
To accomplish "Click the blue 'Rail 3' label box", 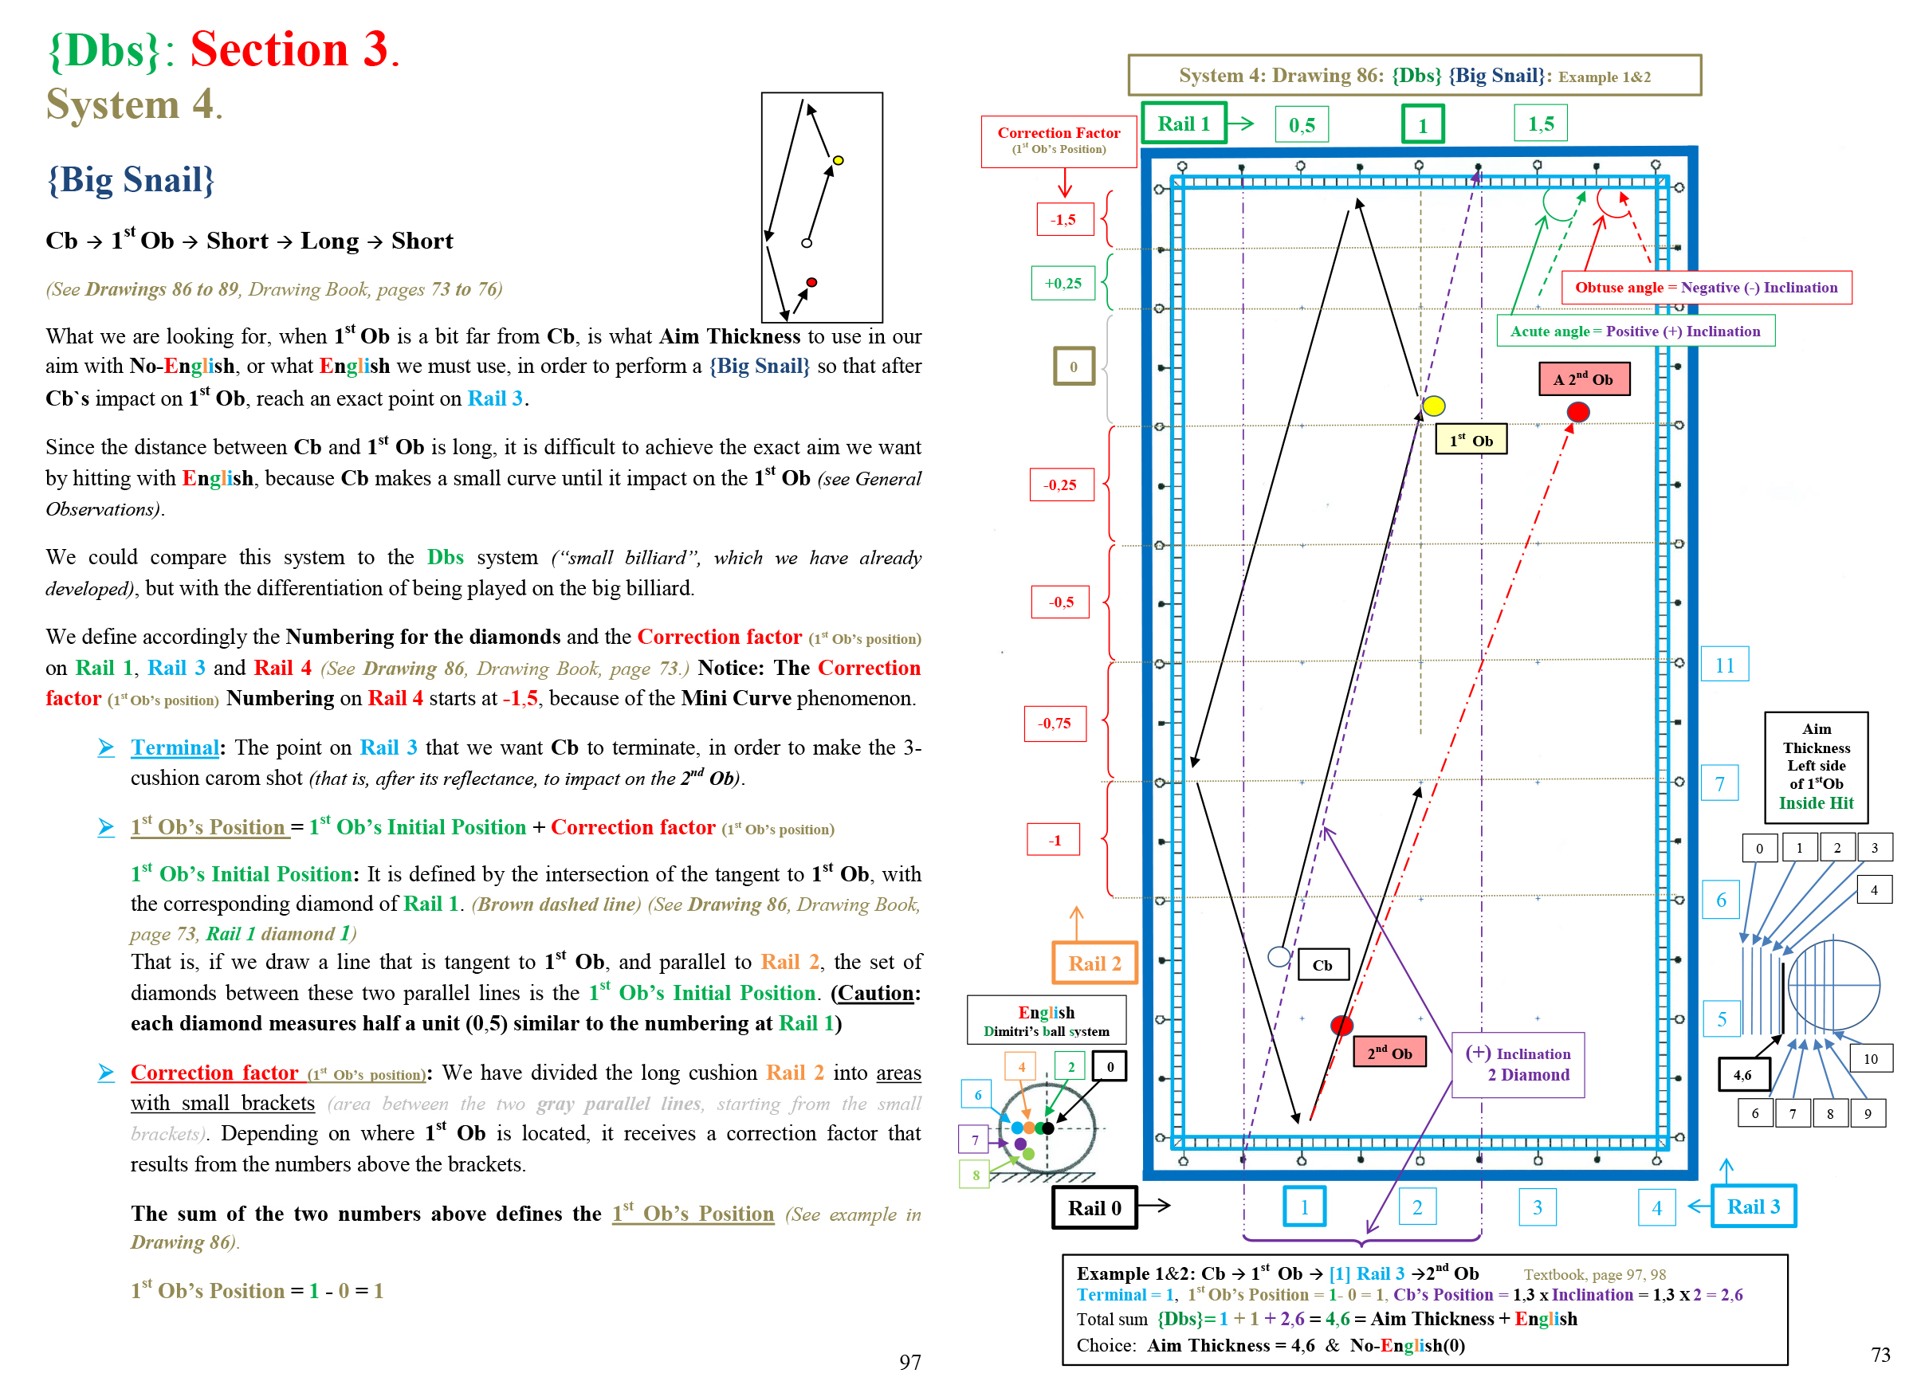I will point(1754,1206).
